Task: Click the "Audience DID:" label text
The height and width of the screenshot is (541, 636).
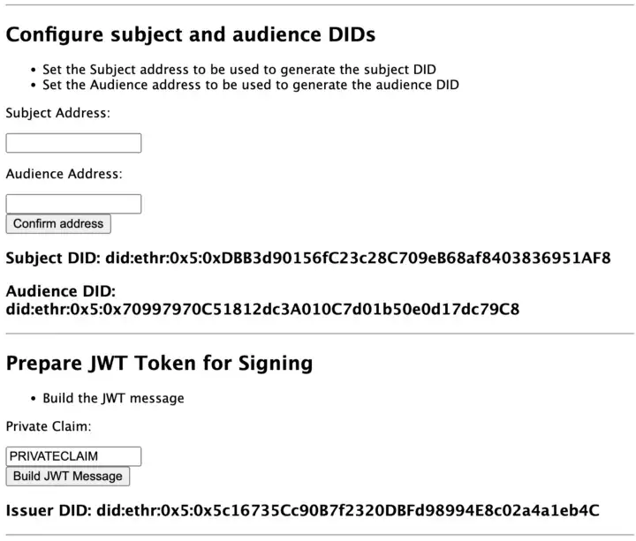Action: click(61, 291)
